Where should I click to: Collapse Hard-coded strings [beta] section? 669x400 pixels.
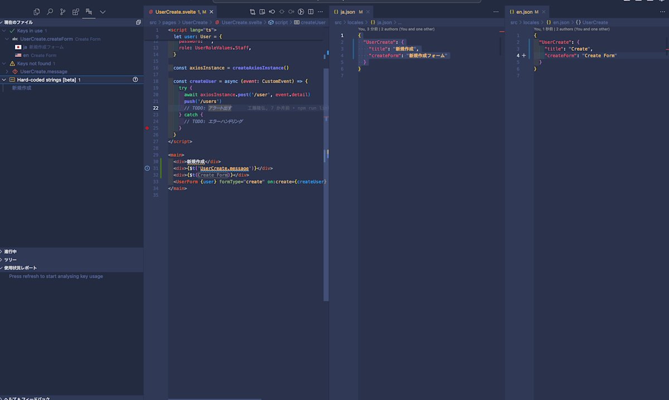click(4, 80)
